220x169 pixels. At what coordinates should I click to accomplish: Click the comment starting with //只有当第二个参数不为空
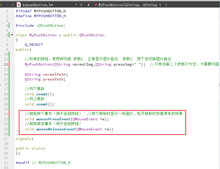click(x=185, y=64)
